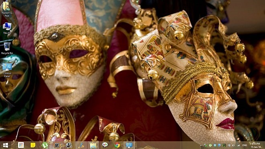The height and width of the screenshot is (149, 265).
Task: Open the Recycle Bin
Action: tap(7, 48)
